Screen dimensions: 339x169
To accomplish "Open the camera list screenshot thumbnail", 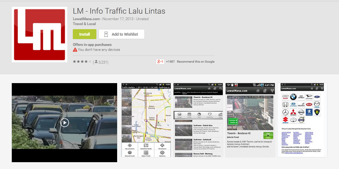I will pos(198,120).
